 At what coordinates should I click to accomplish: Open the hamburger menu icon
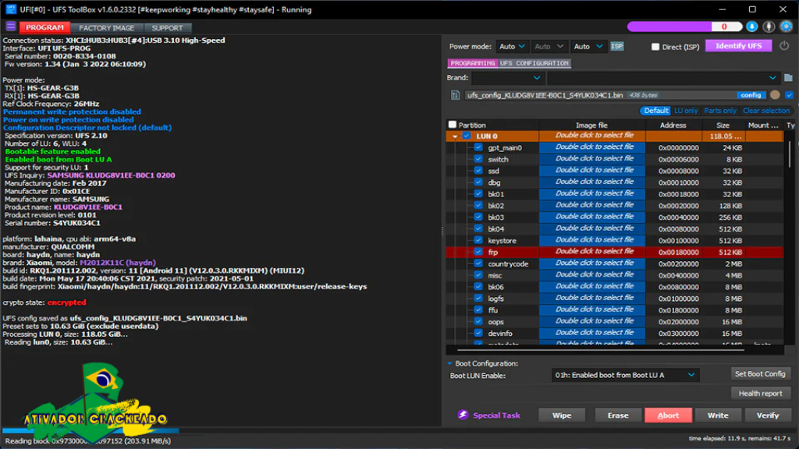[x=11, y=27]
